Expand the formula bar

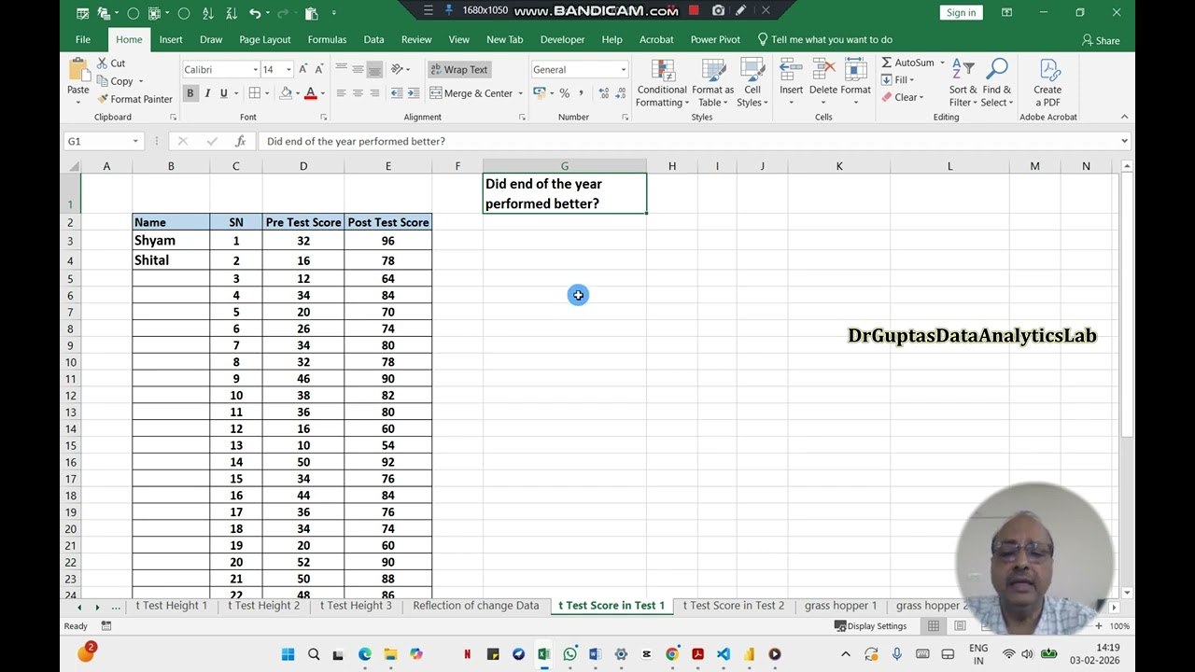(1124, 141)
